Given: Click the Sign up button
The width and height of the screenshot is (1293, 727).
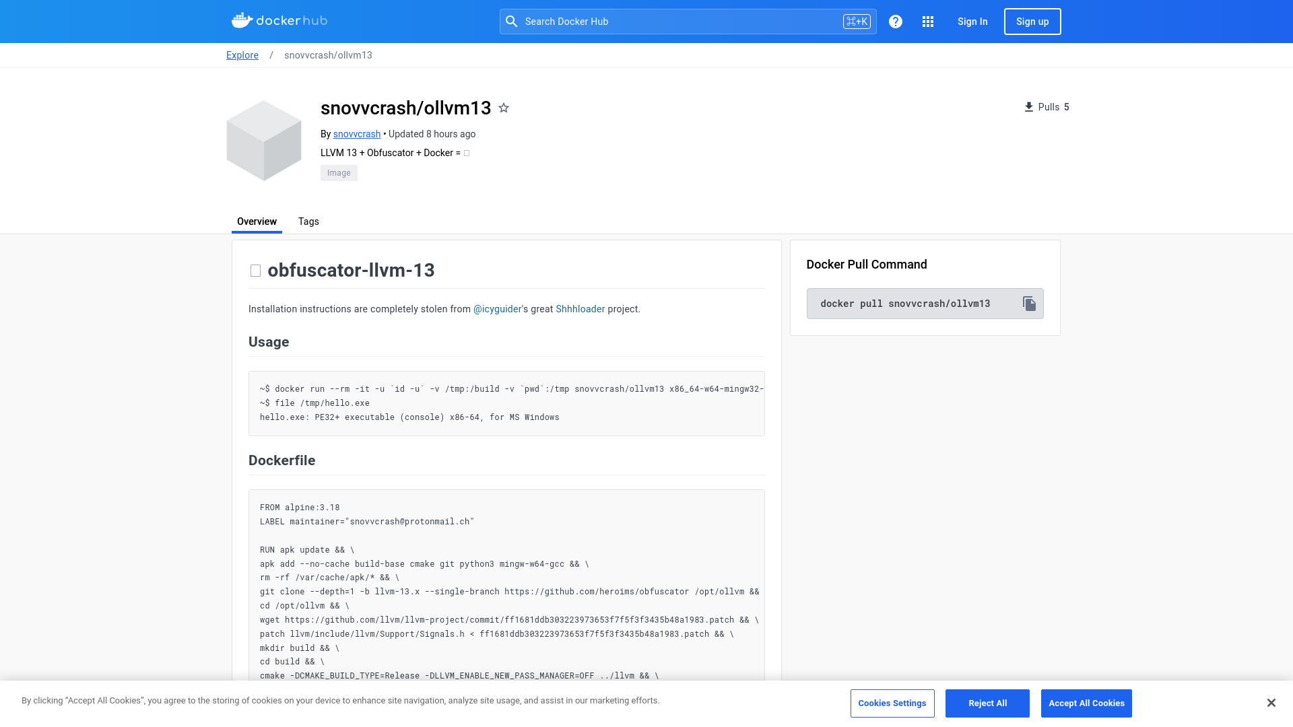Looking at the screenshot, I should point(1032,22).
